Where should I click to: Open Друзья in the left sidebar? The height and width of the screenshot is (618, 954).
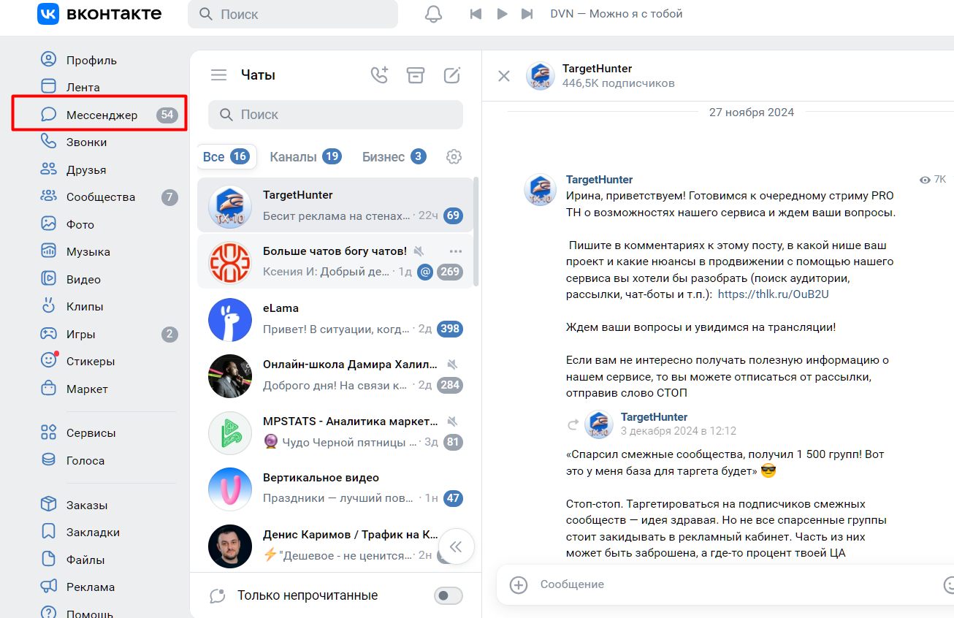click(x=86, y=169)
